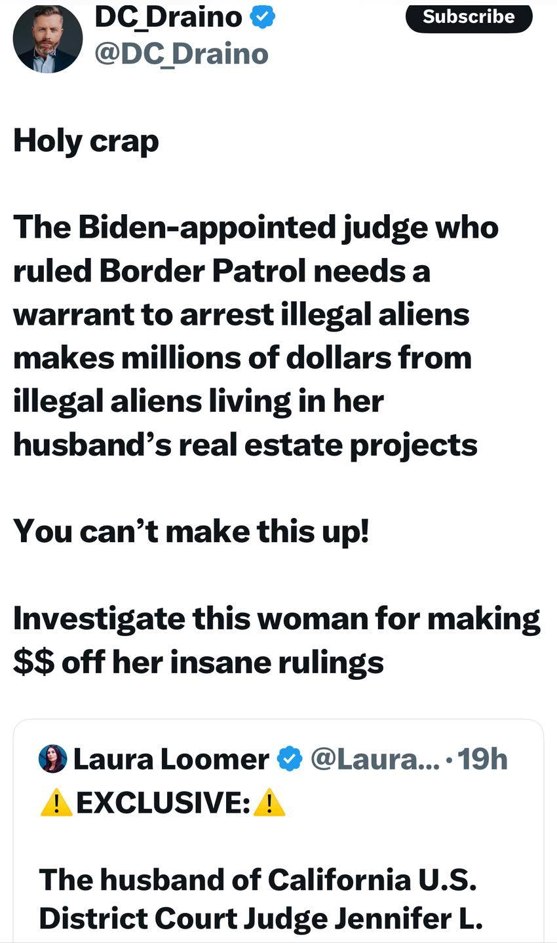Open Laura Loomer's small avatar

pyautogui.click(x=53, y=758)
